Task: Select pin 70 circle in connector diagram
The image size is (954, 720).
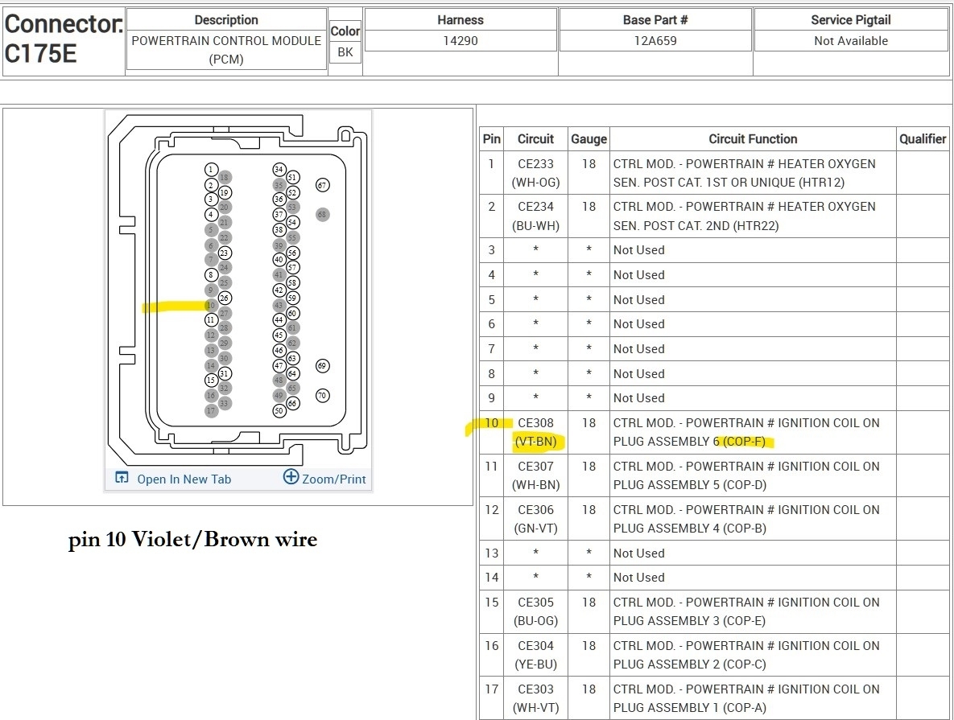Action: tap(323, 395)
